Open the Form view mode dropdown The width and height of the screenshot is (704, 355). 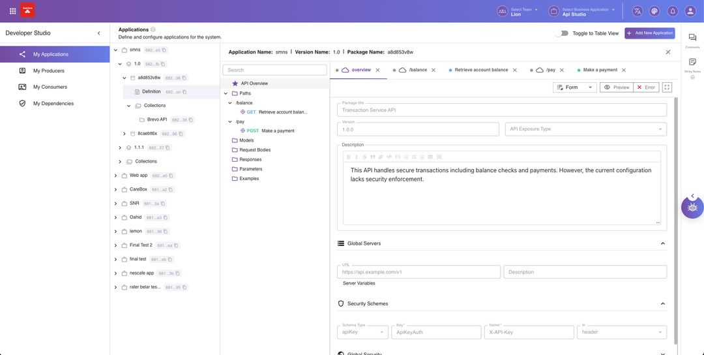click(x=574, y=87)
